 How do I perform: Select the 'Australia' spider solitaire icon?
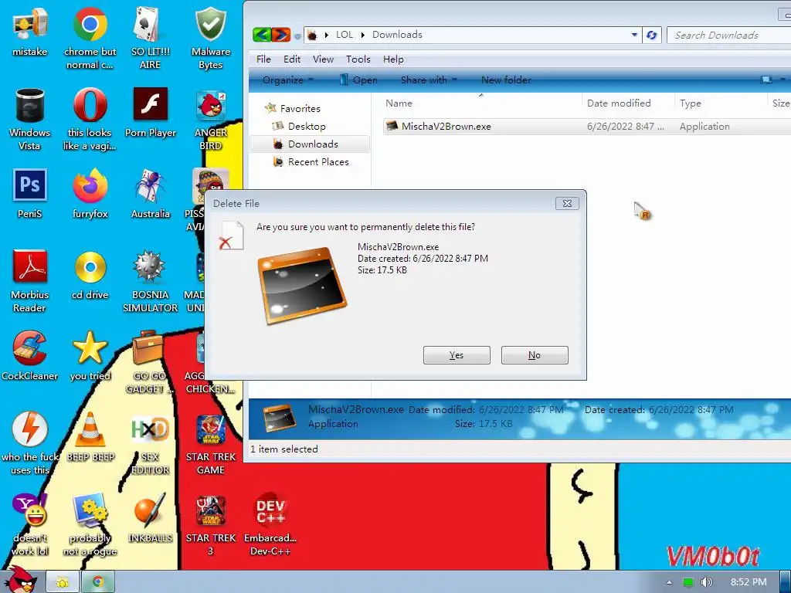151,194
